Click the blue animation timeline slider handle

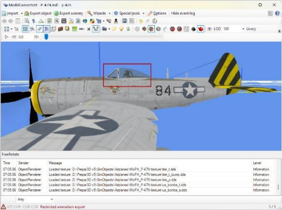(x=46, y=37)
